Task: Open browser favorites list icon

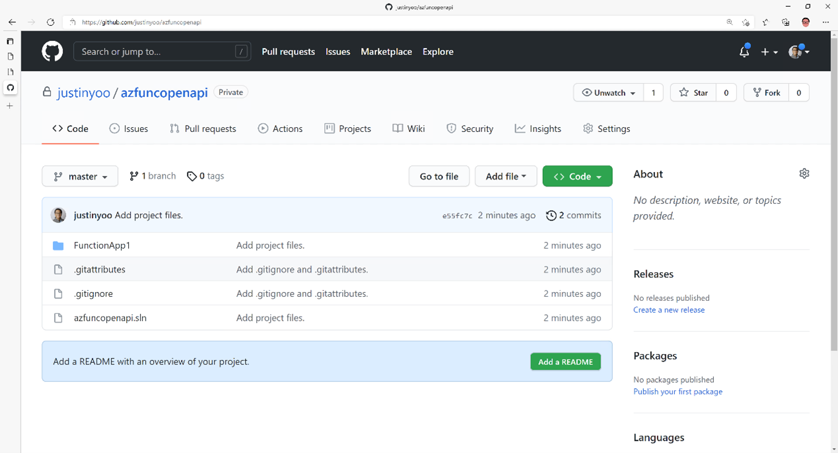Action: click(765, 22)
